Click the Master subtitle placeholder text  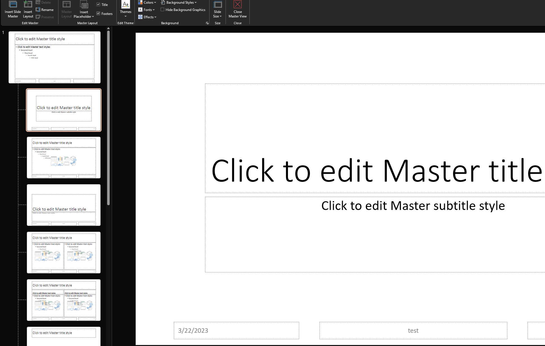click(x=413, y=206)
